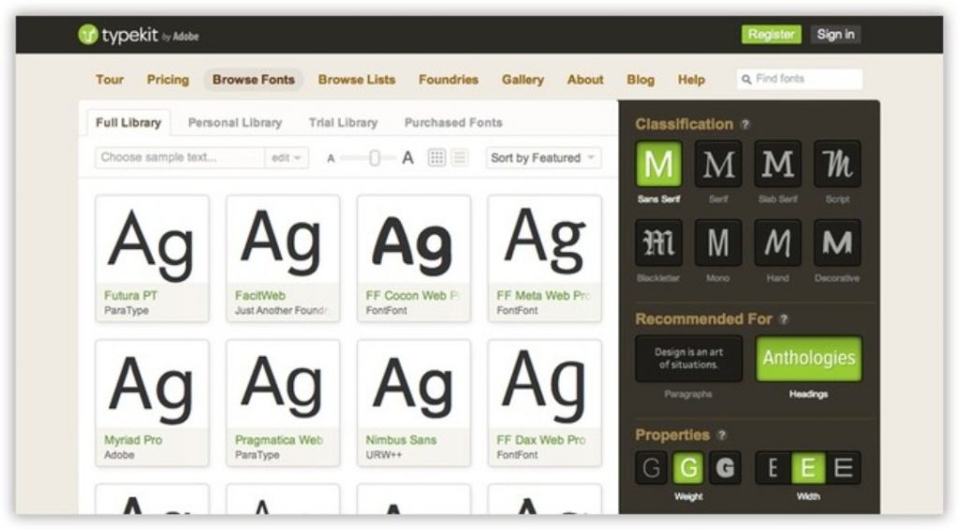Select the Script classification icon
The width and height of the screenshot is (959, 530).
pyautogui.click(x=837, y=164)
